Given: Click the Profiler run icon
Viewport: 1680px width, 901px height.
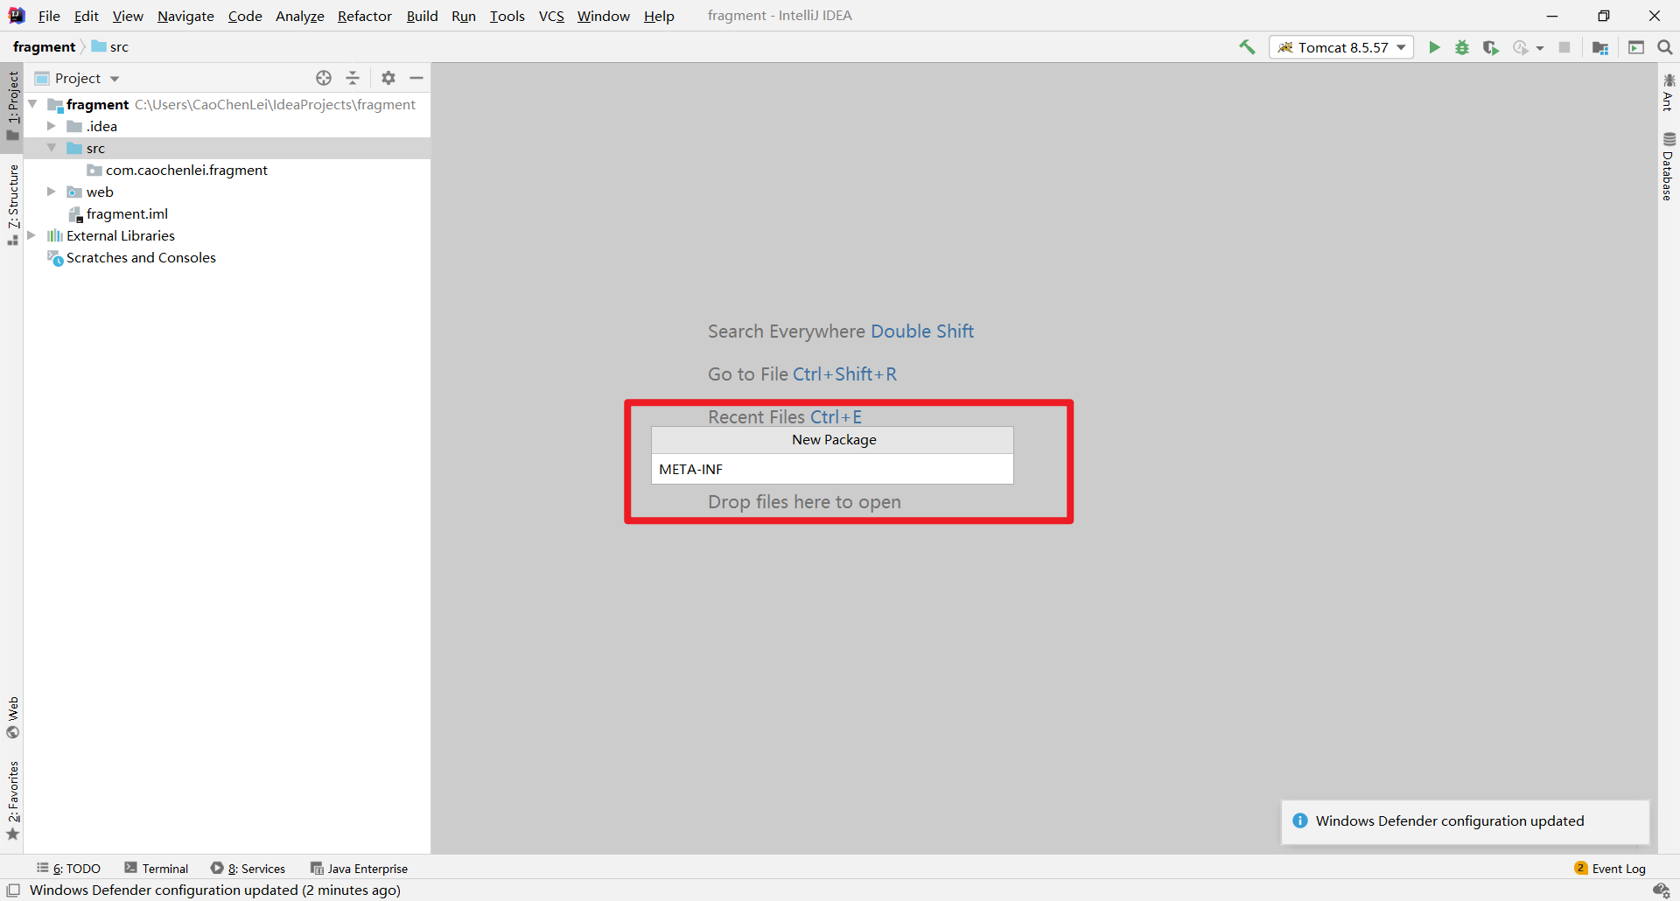Looking at the screenshot, I should (1521, 47).
